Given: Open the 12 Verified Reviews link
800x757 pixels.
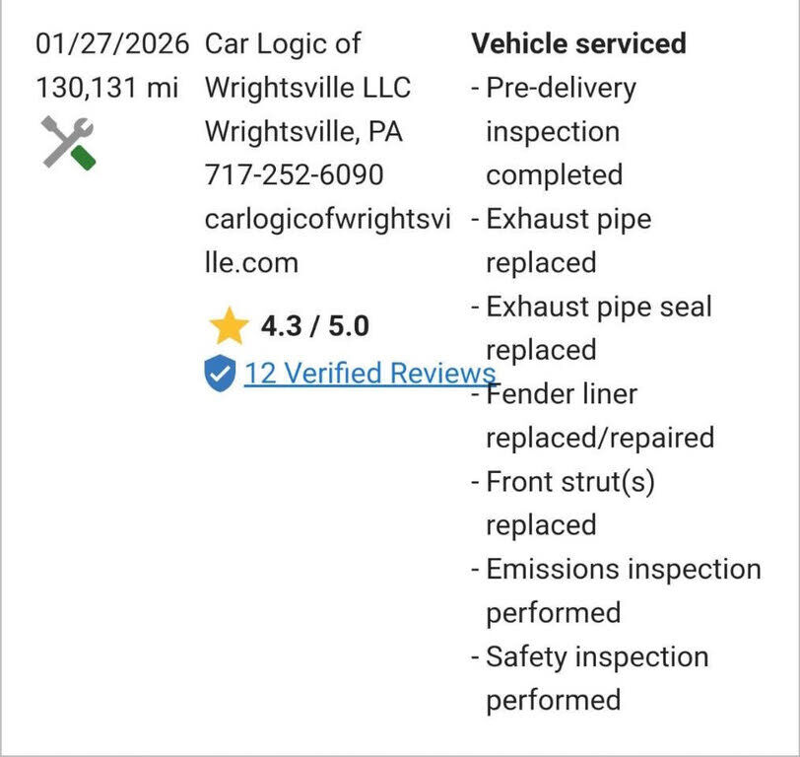Looking at the screenshot, I should click(369, 373).
